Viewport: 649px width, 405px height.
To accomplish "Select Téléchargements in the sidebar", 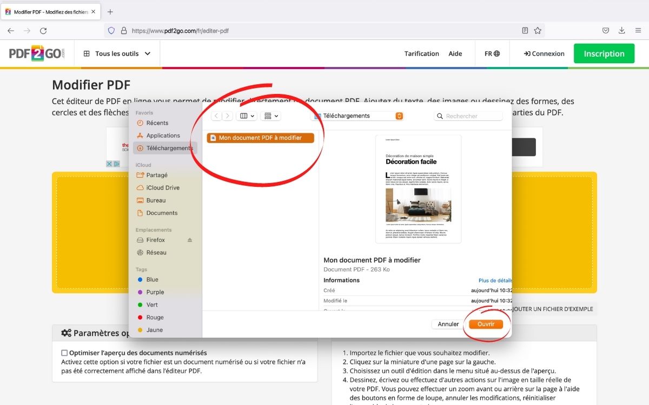I will coord(165,148).
